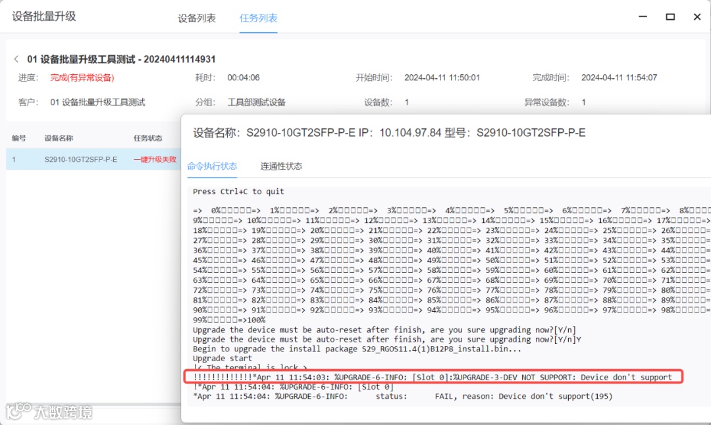Click the UPGRADE-3-DEV NOT SUPPORT log line
The height and width of the screenshot is (425, 711).
[x=433, y=377]
